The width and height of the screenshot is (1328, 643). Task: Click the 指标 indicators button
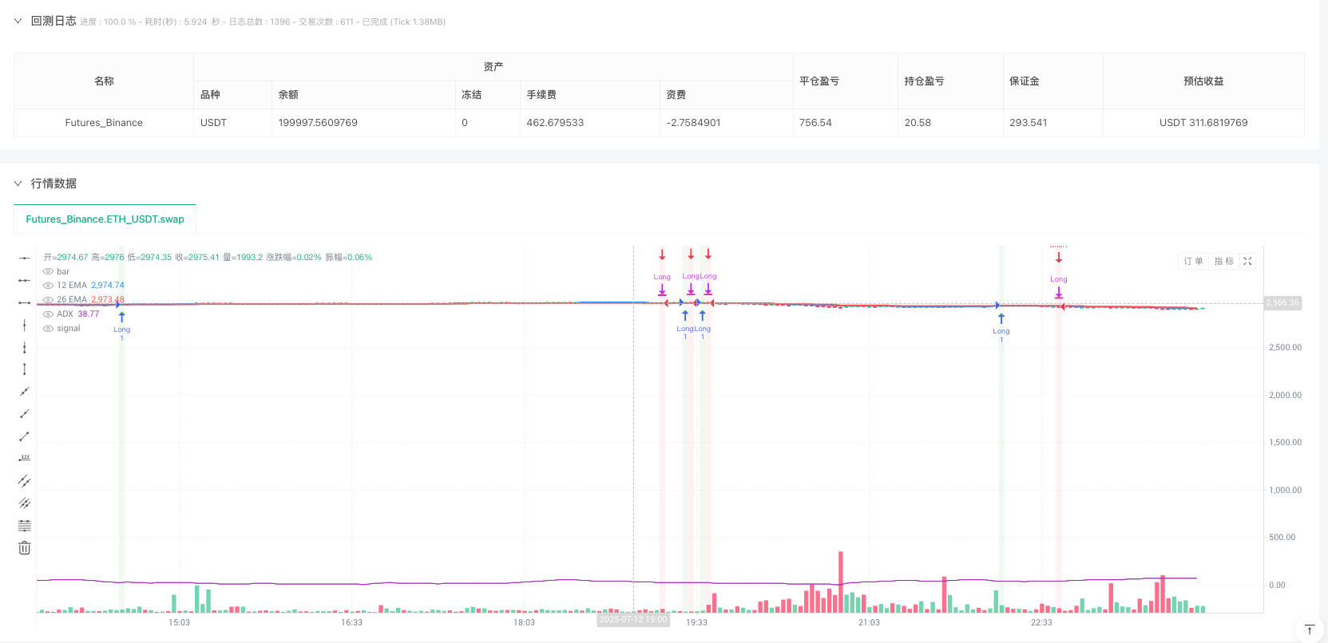tap(1223, 261)
